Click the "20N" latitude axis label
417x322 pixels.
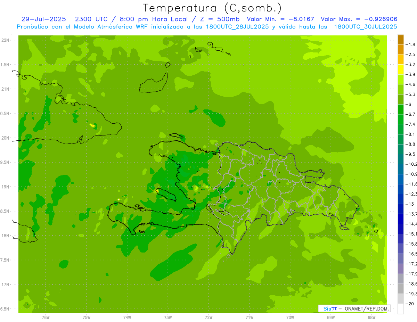pos(5,138)
